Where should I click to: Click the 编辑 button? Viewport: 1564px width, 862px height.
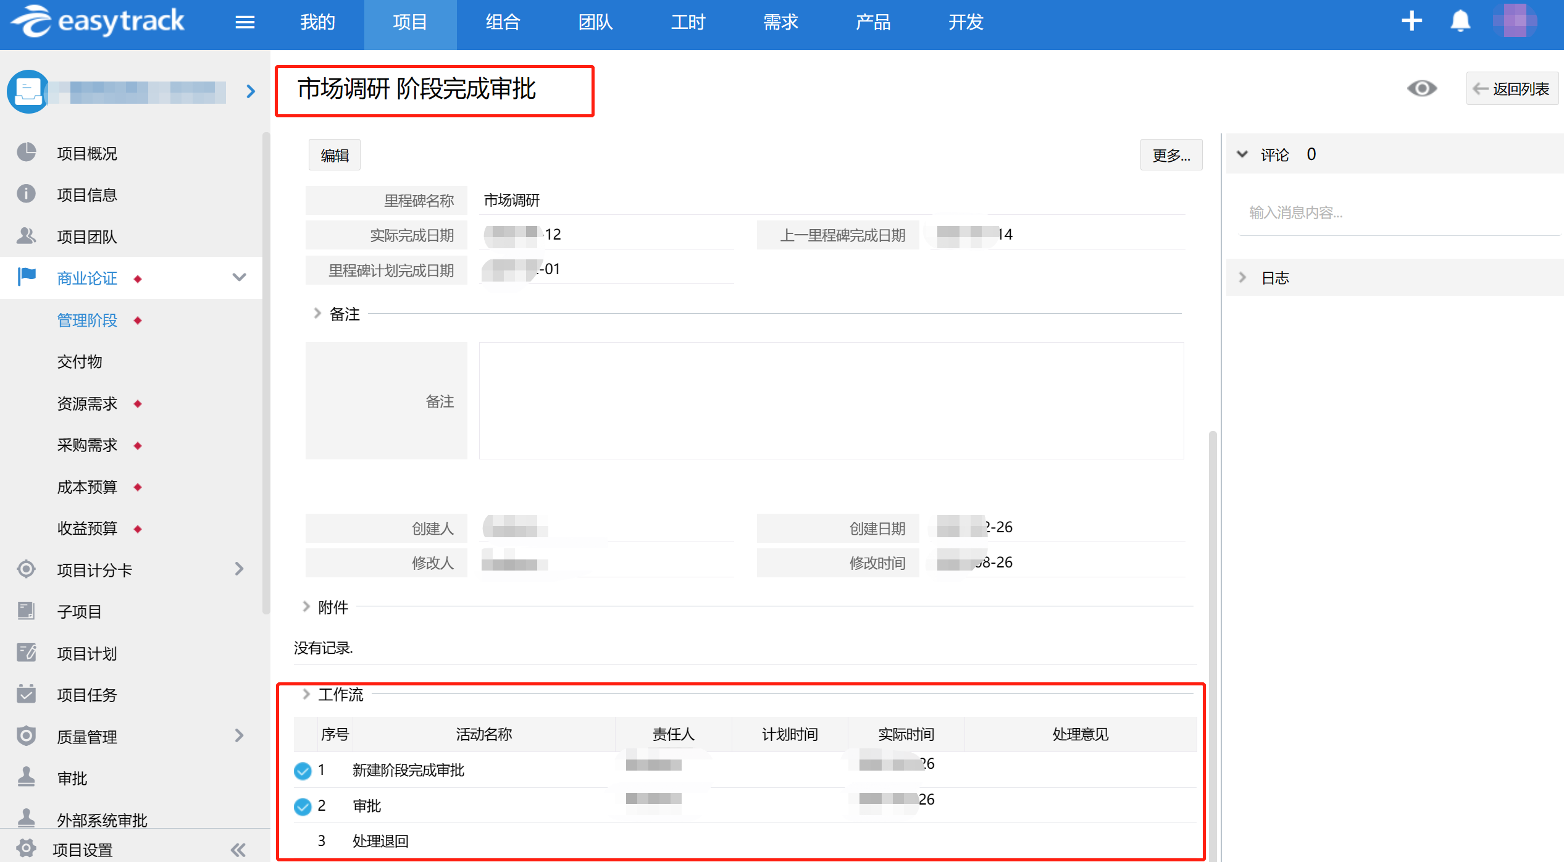tap(335, 156)
